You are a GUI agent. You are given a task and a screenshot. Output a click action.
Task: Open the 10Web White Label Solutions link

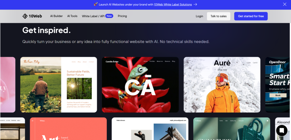pyautogui.click(x=173, y=5)
